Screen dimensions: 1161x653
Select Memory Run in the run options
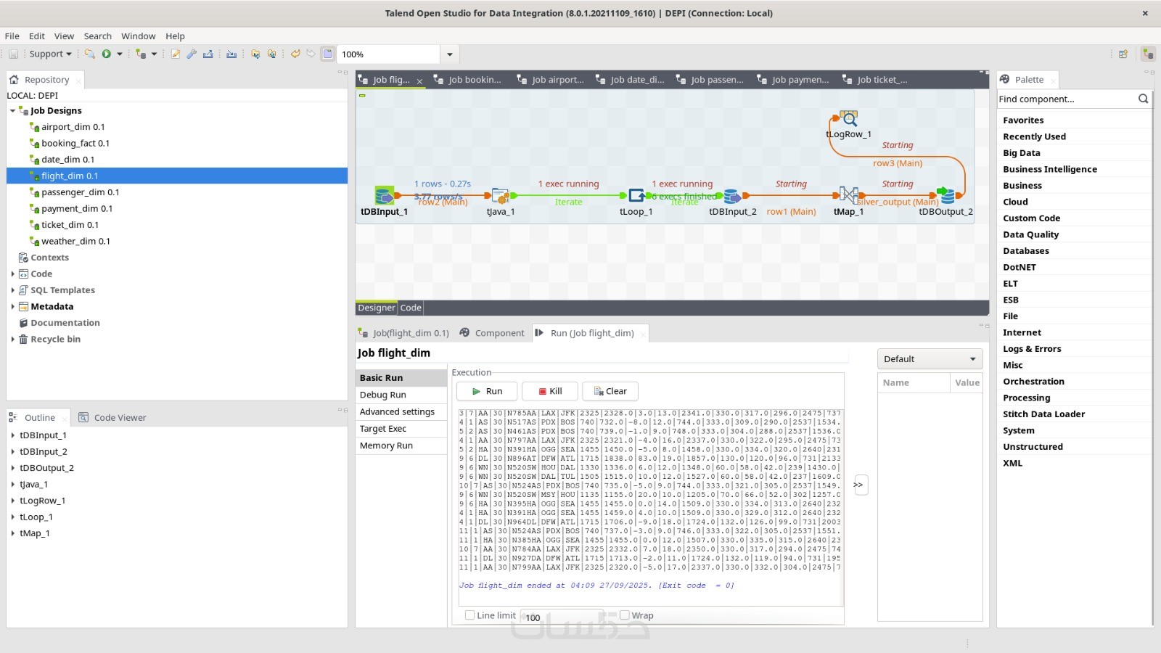tap(401, 445)
